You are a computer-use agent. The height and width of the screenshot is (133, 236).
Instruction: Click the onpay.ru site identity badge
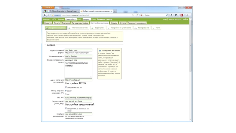click(x=56, y=15)
